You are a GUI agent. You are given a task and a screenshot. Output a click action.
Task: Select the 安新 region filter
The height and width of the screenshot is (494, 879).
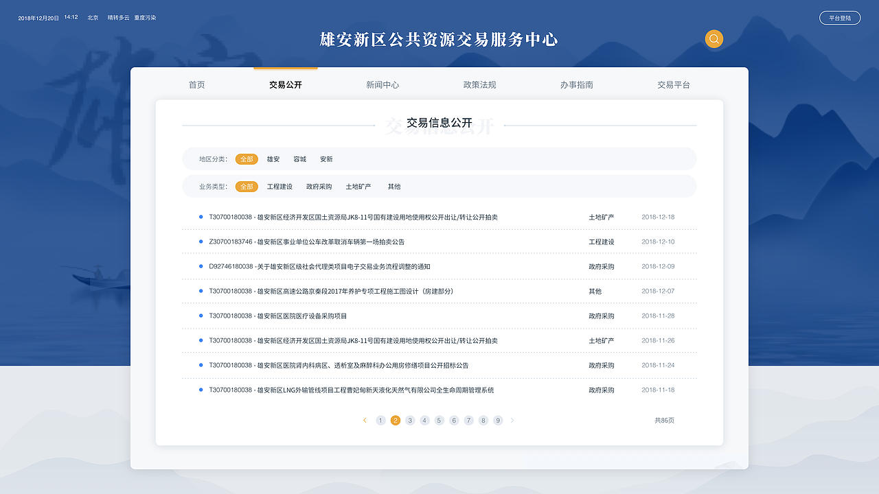click(x=326, y=158)
